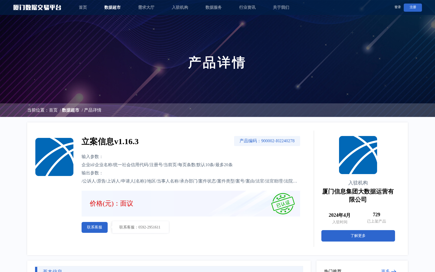The width and height of the screenshot is (435, 272).
Task: Click the 基本信息 section tab
Action: coord(52,270)
